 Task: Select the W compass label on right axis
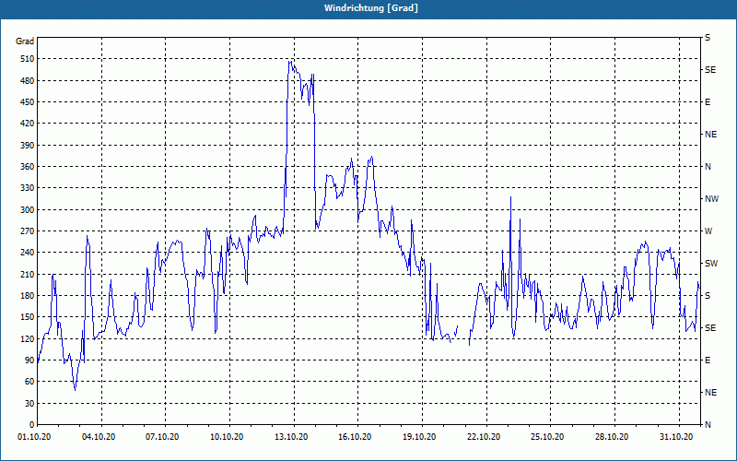(708, 231)
